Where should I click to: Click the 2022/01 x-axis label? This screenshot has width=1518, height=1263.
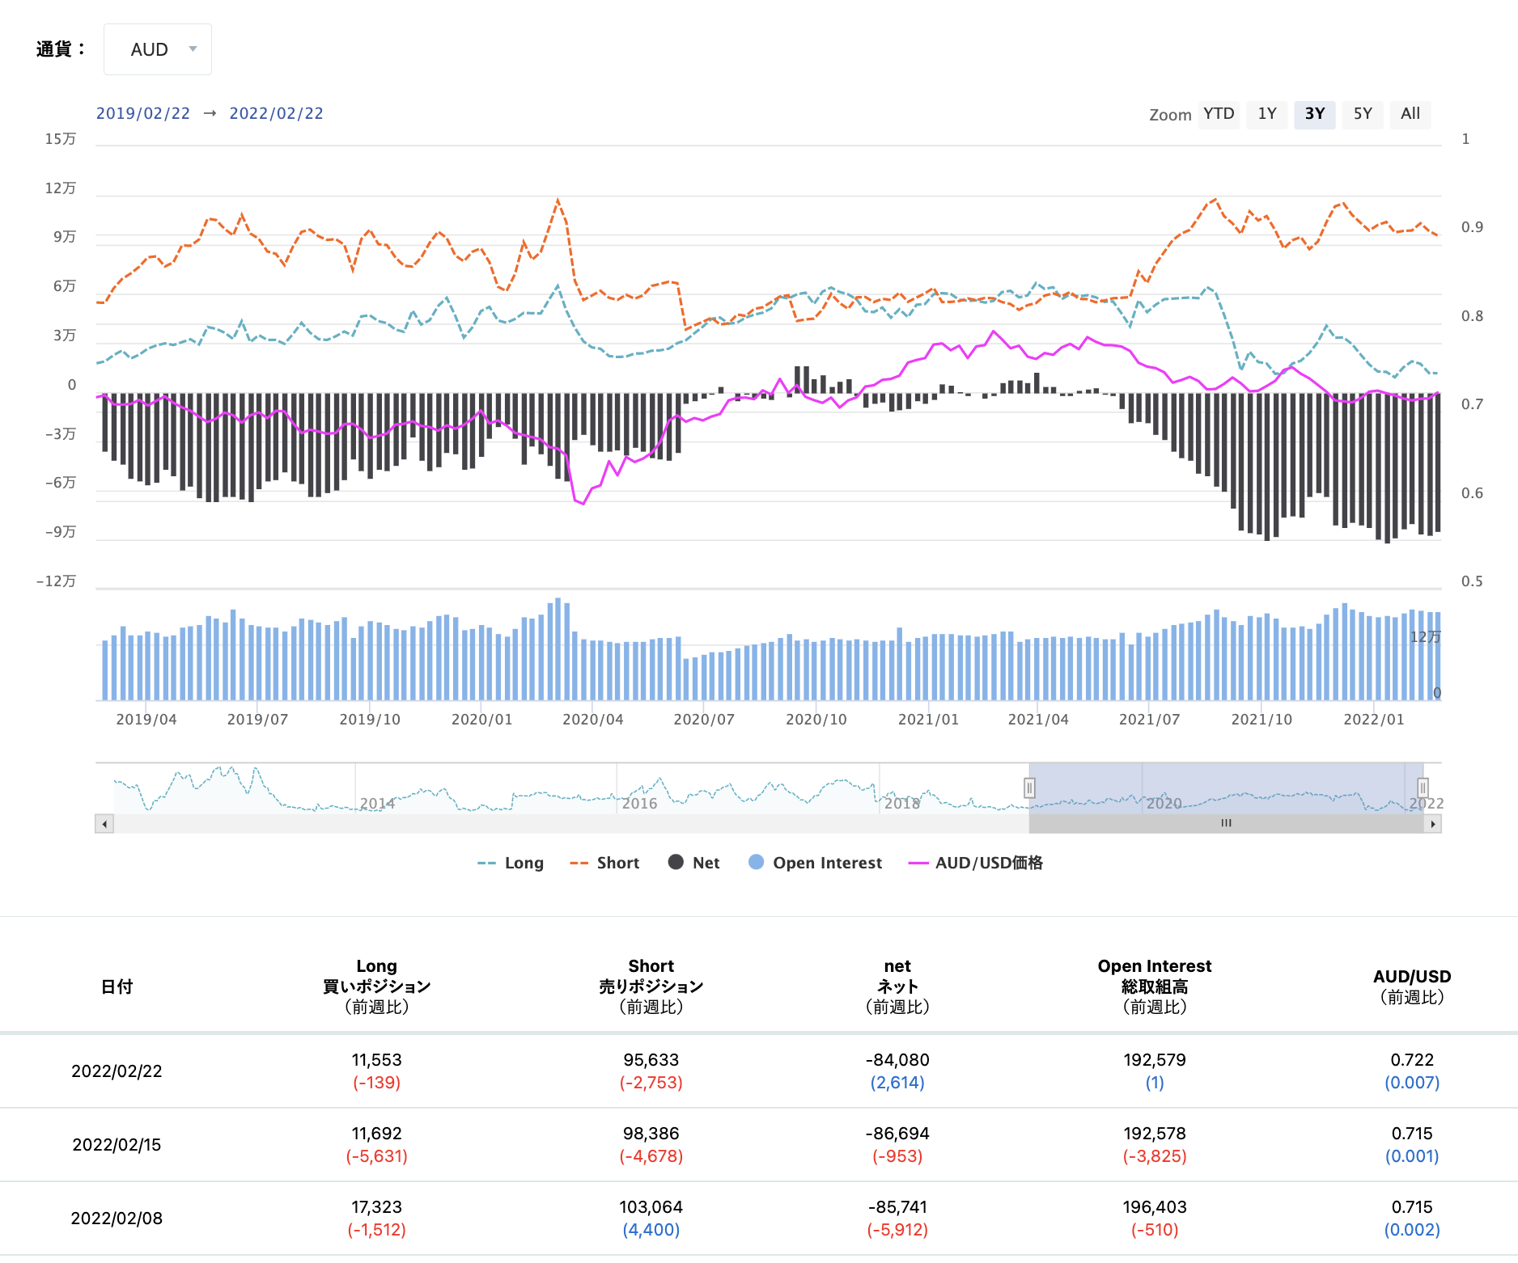click(1374, 720)
